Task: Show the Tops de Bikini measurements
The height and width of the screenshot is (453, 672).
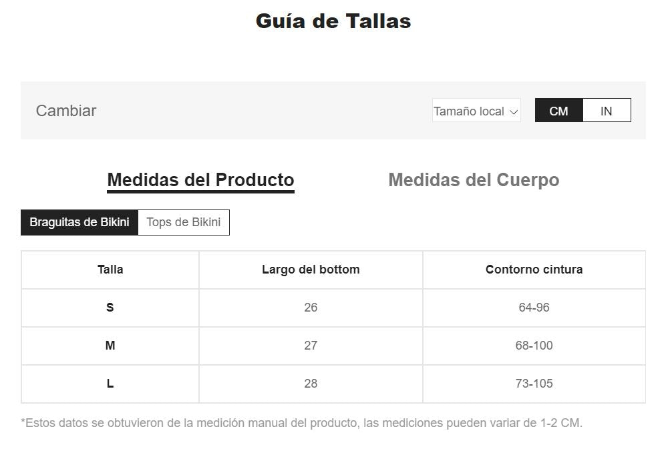Action: pos(184,222)
